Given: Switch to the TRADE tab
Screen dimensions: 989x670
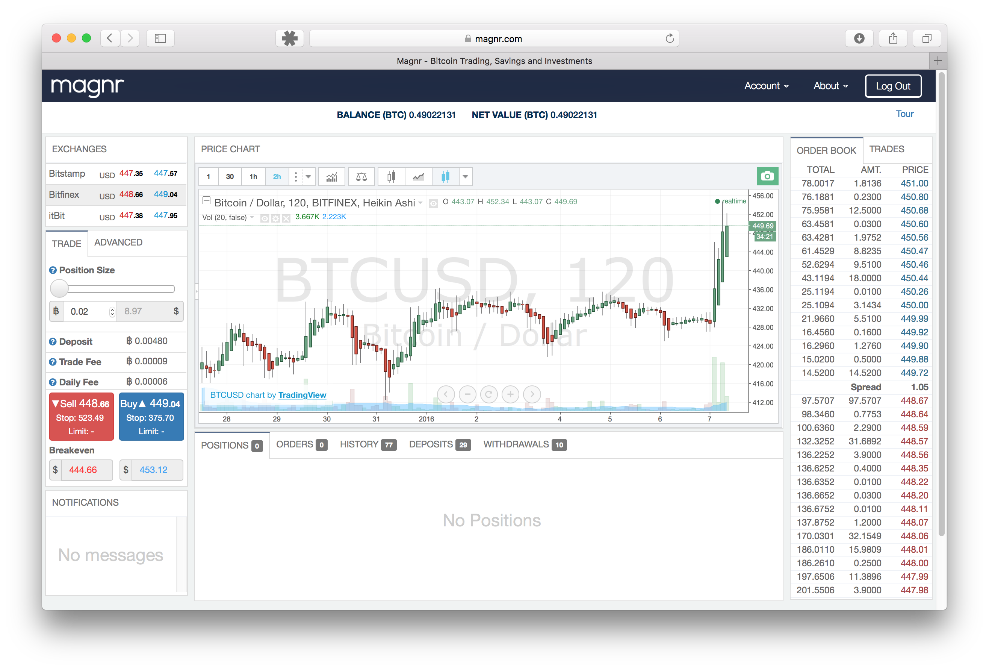Looking at the screenshot, I should point(67,244).
